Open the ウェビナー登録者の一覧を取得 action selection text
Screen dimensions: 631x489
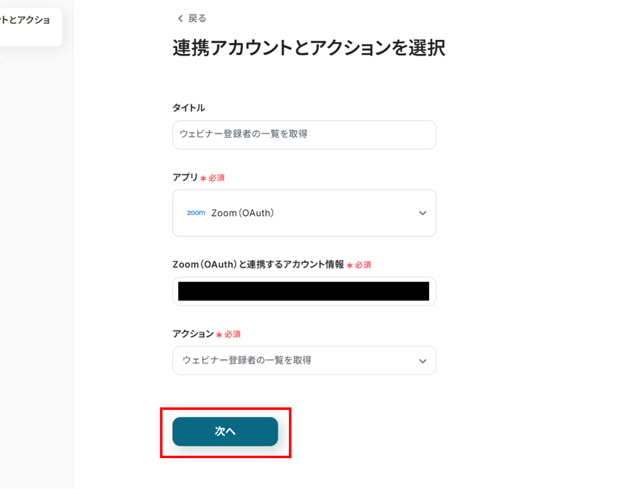[247, 360]
